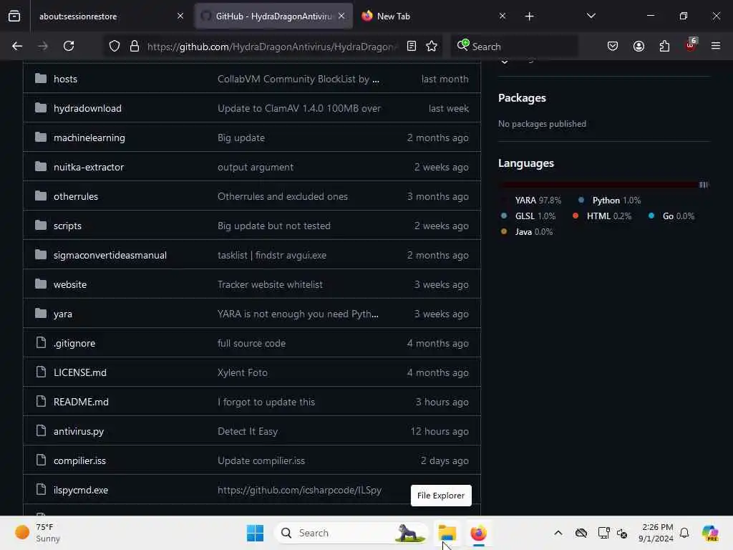The width and height of the screenshot is (733, 550).
Task: Select Python 1.0% language link
Action: (x=610, y=201)
